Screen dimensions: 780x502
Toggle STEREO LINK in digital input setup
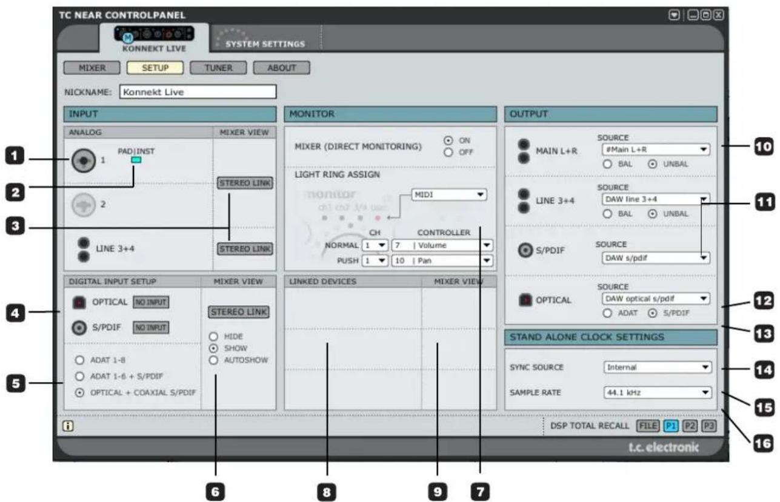click(x=239, y=312)
